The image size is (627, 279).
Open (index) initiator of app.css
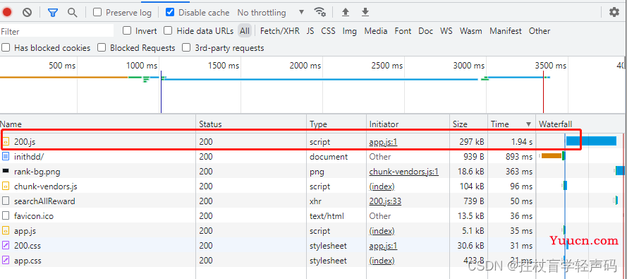(x=382, y=261)
